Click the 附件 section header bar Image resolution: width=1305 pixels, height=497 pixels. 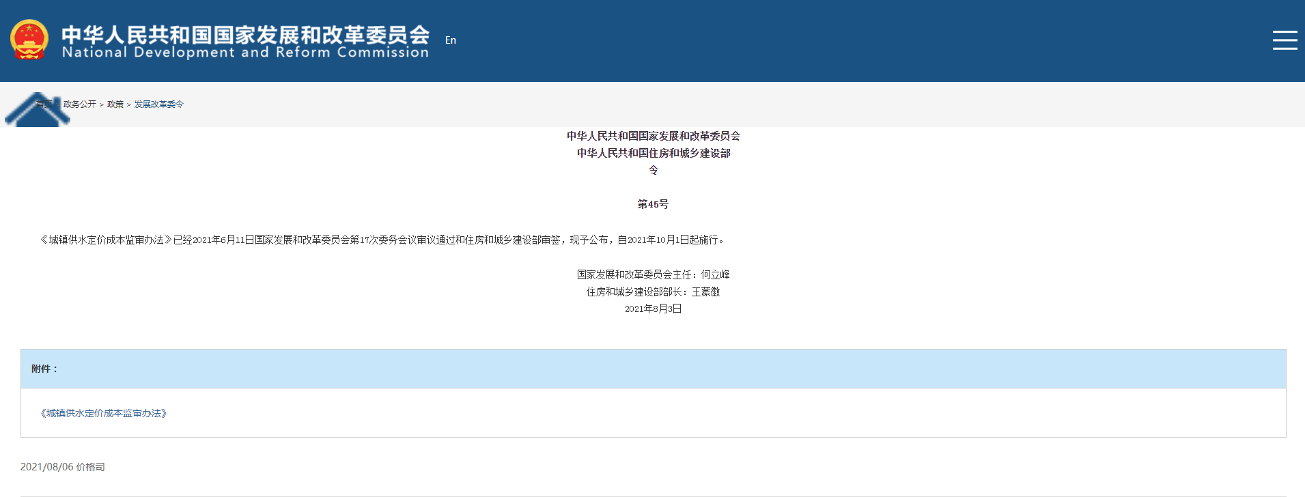tap(653, 369)
